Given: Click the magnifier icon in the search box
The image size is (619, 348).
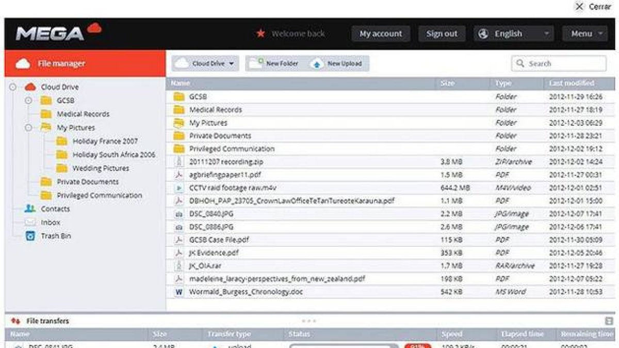Looking at the screenshot, I should pos(520,63).
